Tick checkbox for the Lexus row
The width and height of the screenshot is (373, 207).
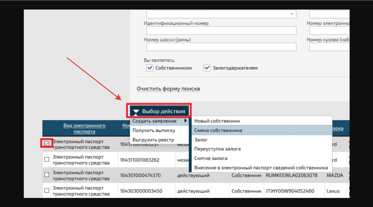click(x=47, y=190)
